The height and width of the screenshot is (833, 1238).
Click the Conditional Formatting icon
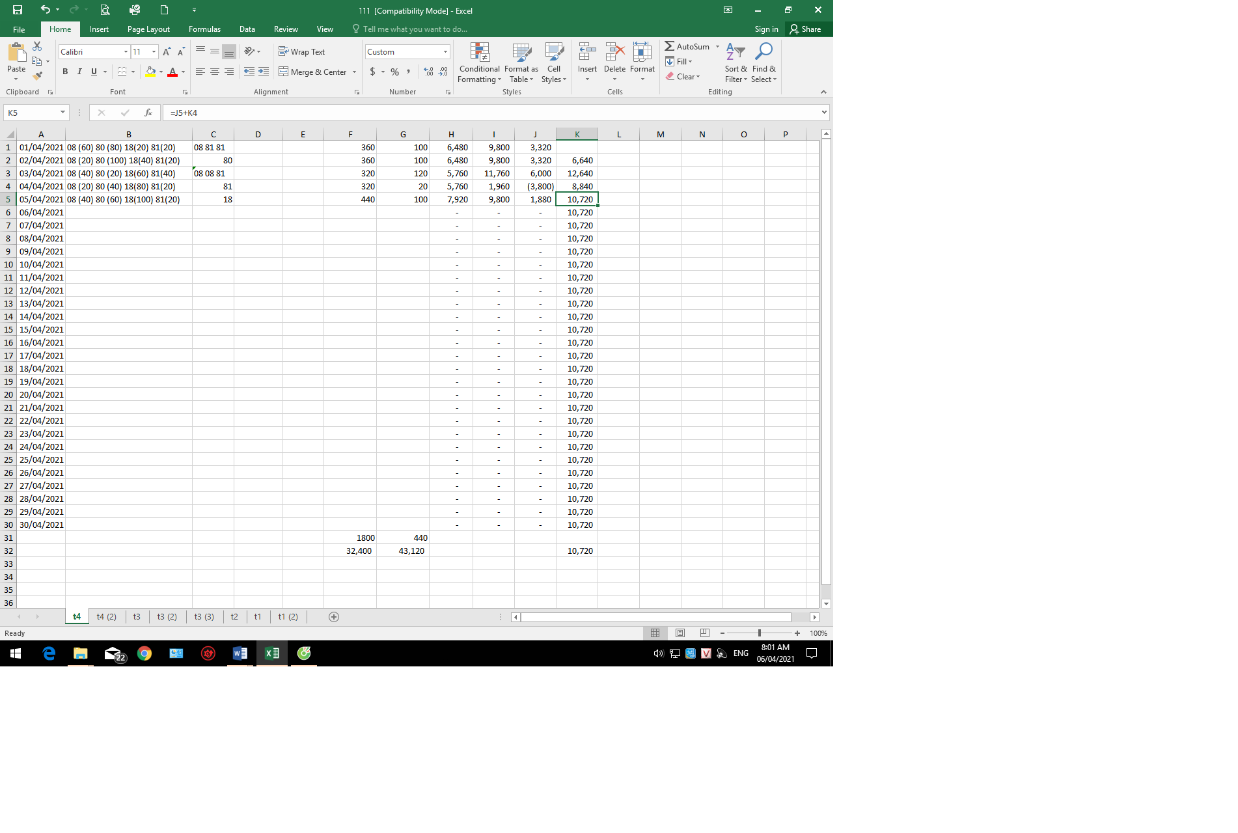click(479, 53)
